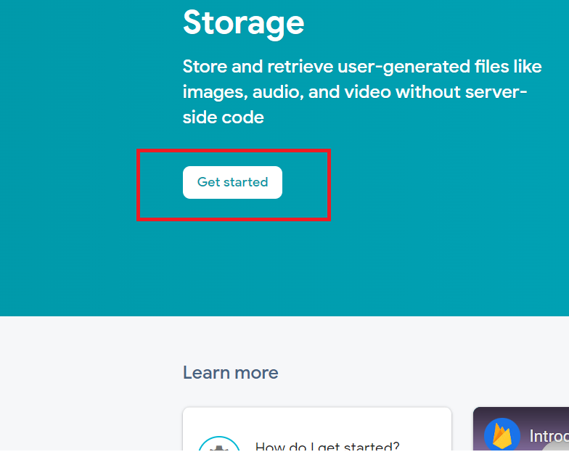Click the circular gear icon in the card

219,445
